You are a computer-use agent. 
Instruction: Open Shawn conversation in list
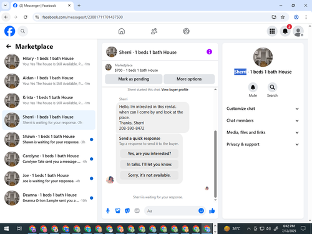(49, 139)
